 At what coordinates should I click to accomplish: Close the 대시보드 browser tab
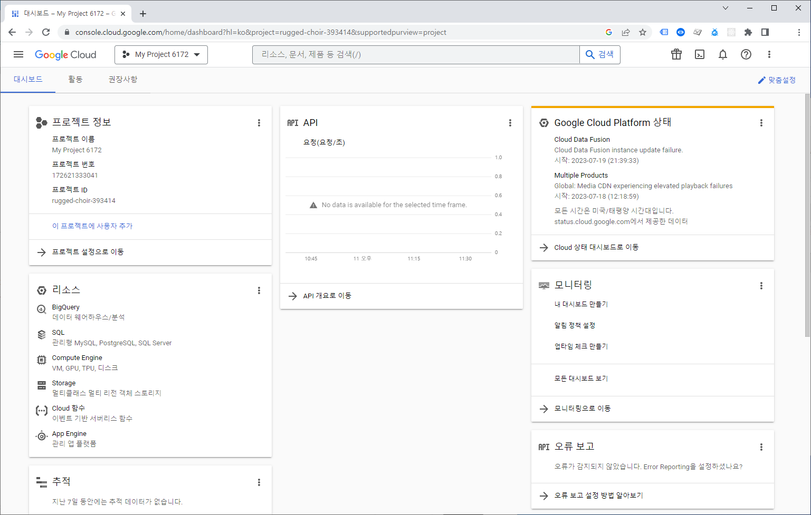(123, 14)
